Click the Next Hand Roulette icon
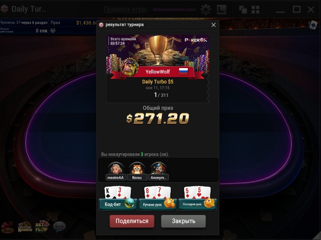Viewport: 321px width, 240px height. (x=25, y=227)
